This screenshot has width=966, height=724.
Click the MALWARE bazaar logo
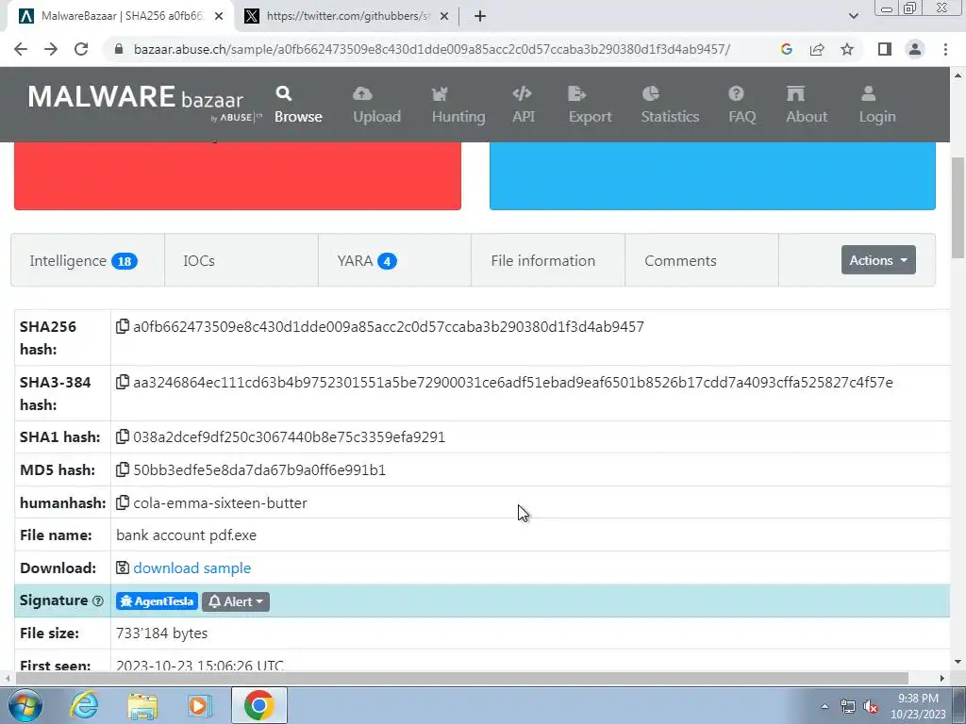point(144,102)
